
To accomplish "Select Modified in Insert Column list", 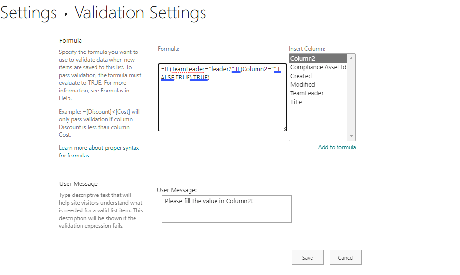I will tap(318, 84).
